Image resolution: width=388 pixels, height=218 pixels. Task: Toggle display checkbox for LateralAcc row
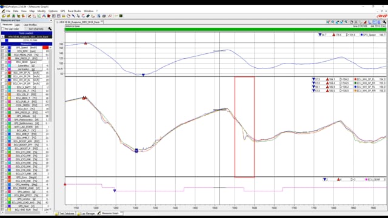click(x=2, y=65)
